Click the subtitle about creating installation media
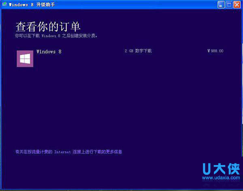The height and width of the screenshot is (191, 243). [x=56, y=36]
